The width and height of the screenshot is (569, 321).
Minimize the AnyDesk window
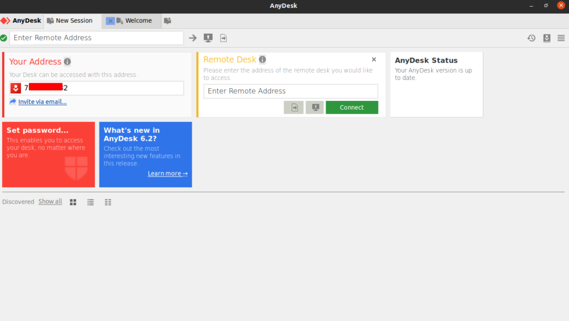[531, 6]
